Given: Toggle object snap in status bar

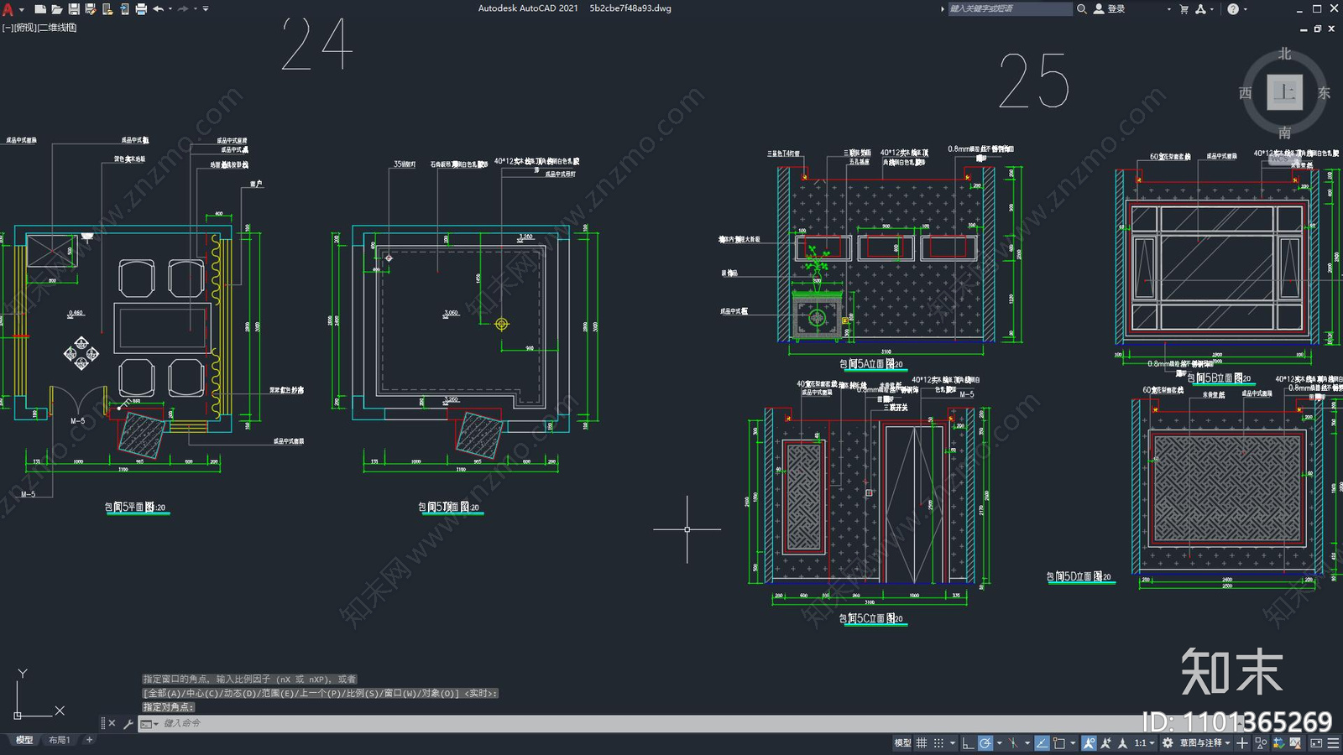Looking at the screenshot, I should coord(1059,743).
